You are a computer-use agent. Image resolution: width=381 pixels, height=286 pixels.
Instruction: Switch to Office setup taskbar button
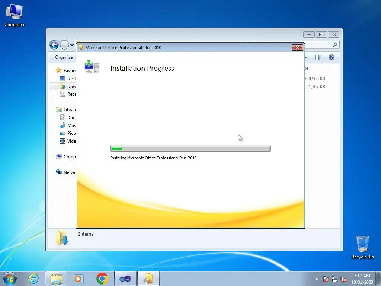click(x=148, y=279)
